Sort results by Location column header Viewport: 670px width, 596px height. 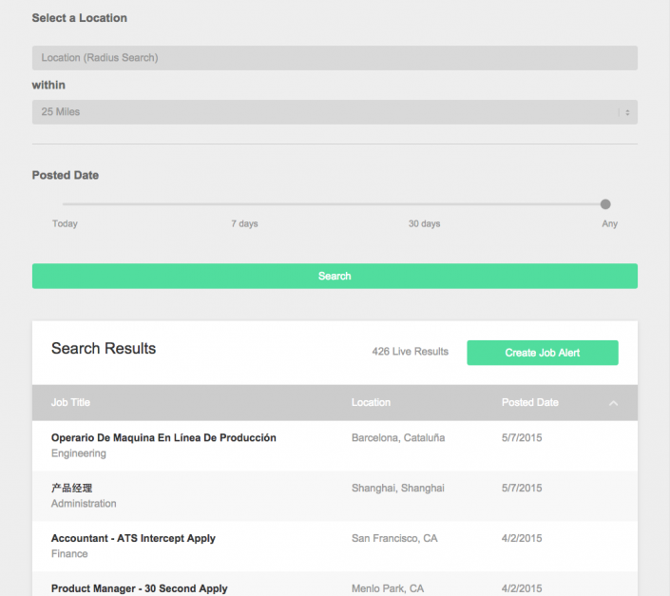coord(371,403)
